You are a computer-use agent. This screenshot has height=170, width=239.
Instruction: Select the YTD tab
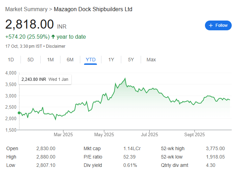[x=90, y=60]
